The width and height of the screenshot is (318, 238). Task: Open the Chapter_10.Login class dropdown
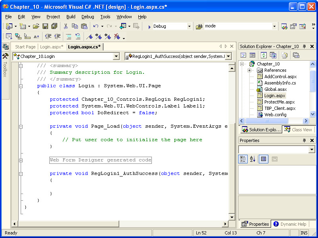click(x=116, y=57)
